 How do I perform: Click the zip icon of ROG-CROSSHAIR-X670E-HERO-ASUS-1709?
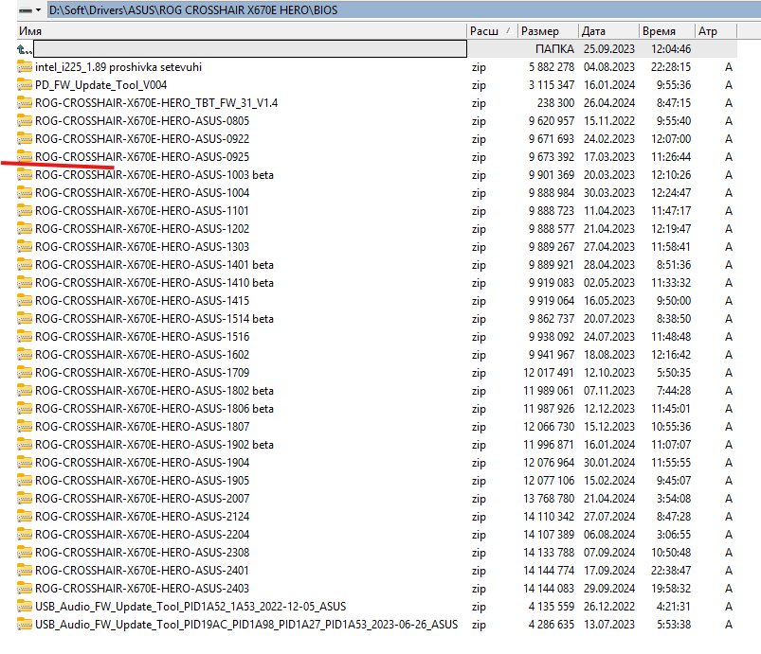[x=25, y=372]
